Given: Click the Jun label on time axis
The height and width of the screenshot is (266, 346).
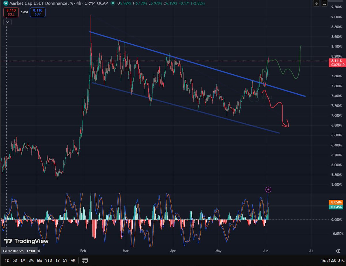Looking at the screenshot, I should [x=266, y=251].
